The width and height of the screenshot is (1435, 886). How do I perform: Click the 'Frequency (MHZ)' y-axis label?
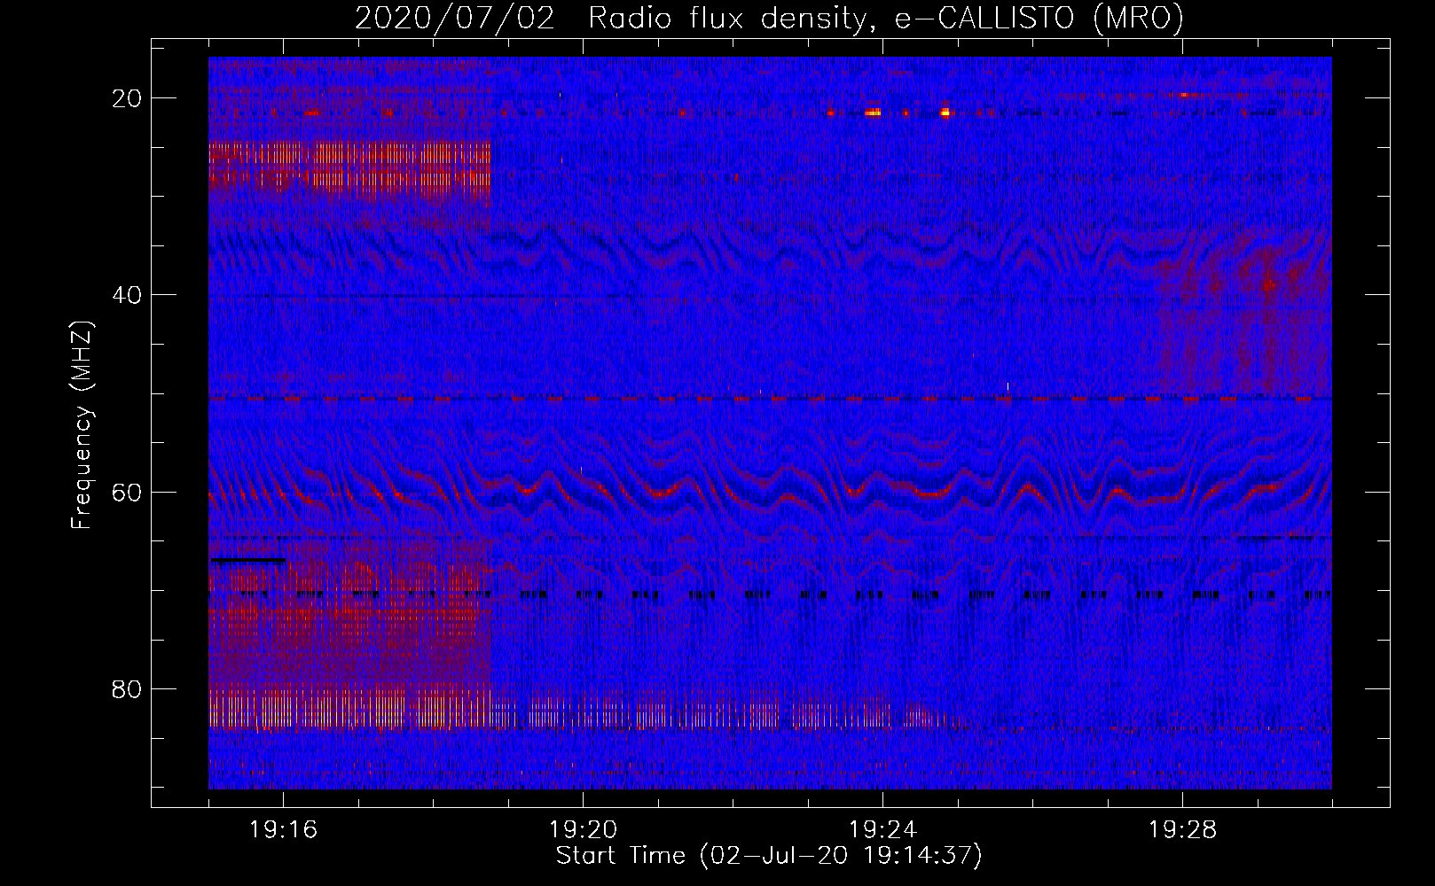(x=82, y=424)
